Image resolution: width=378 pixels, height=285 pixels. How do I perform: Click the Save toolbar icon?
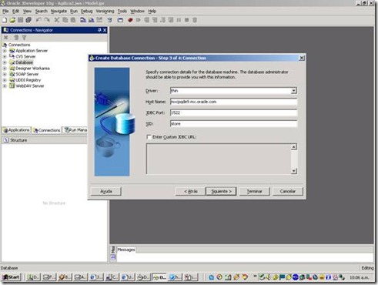tap(21, 20)
